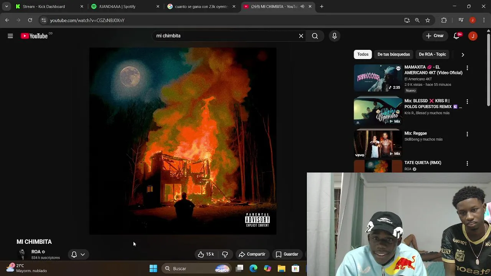Show more filter chips with right arrow
This screenshot has height=276, width=491.
pyautogui.click(x=463, y=54)
